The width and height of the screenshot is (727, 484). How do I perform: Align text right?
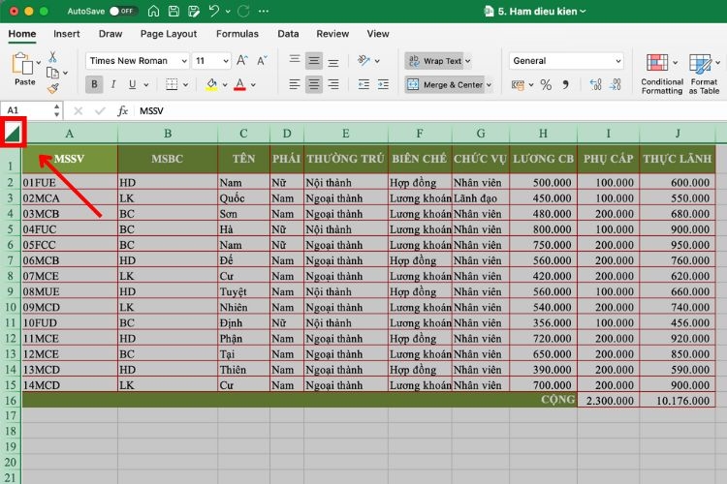(x=332, y=84)
